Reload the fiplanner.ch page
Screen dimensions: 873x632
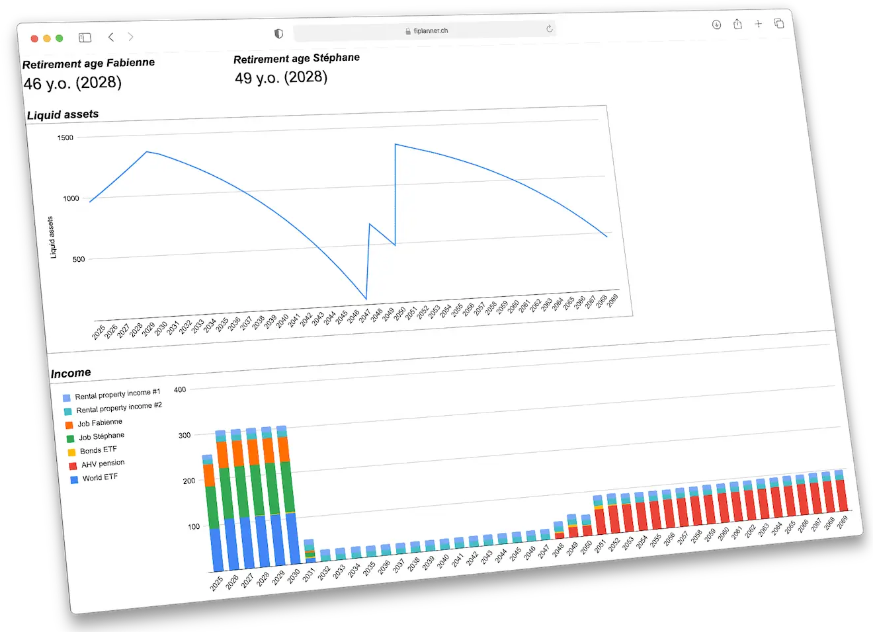point(549,28)
